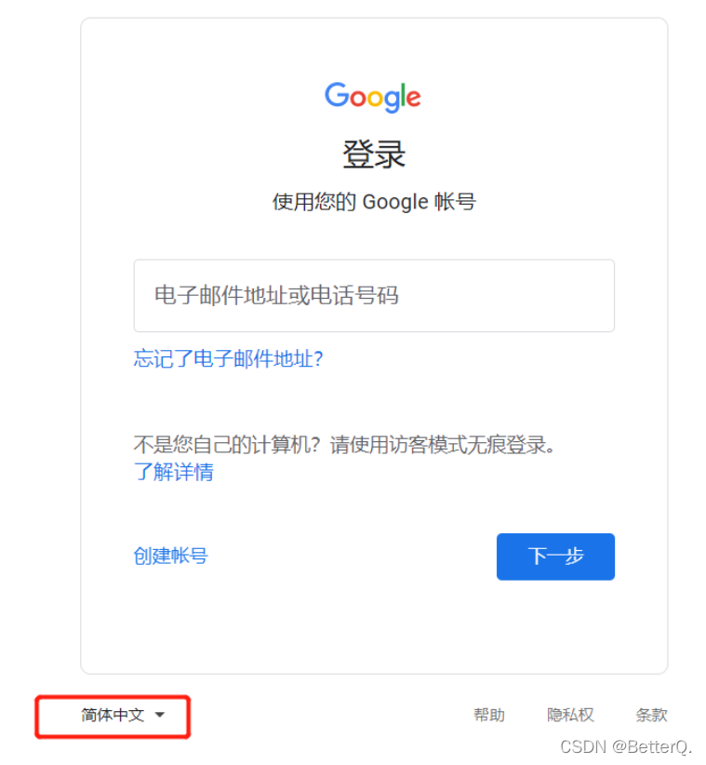
Task: Focus the 电子邮件地址或电话号码 input field
Action: 374,296
